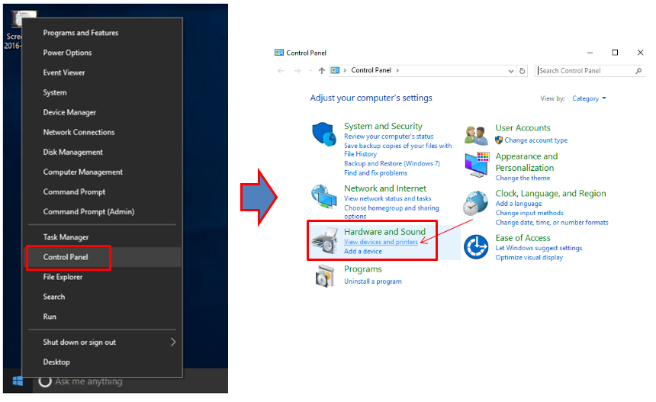
Task: Open the Hardware and Sound printer icon
Action: [325, 240]
